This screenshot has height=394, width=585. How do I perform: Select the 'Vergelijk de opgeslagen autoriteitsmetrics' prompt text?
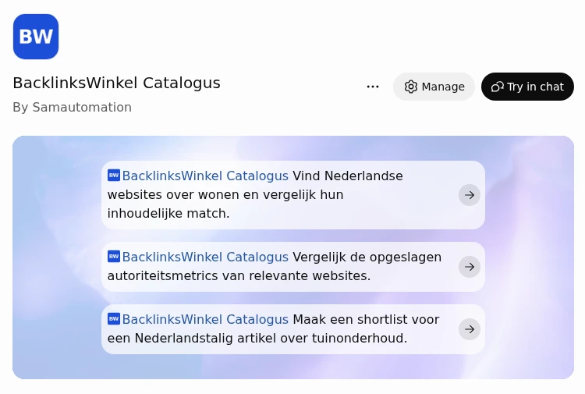click(x=275, y=266)
